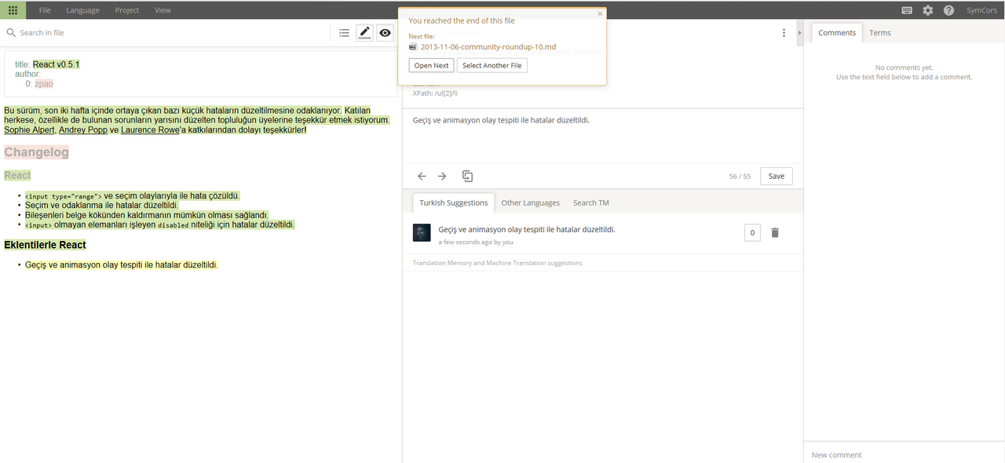Click into the translation text area
Viewport: 1005px width, 463px height.
pos(603,135)
